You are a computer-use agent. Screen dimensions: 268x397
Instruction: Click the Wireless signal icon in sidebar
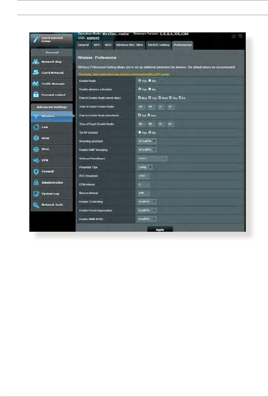click(x=36, y=116)
